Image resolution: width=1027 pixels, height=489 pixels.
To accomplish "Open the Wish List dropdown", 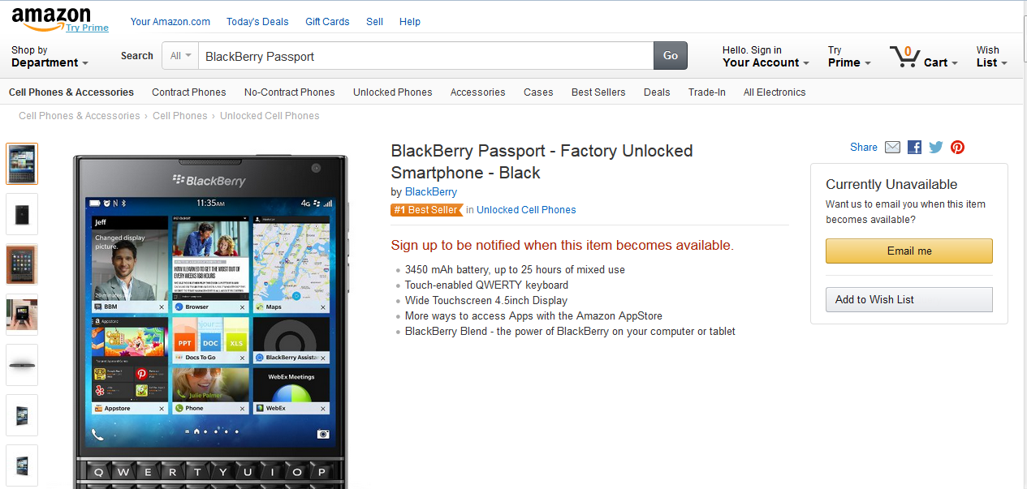I will [x=991, y=57].
